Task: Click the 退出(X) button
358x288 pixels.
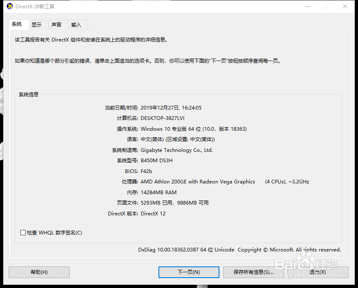Action: pos(318,272)
